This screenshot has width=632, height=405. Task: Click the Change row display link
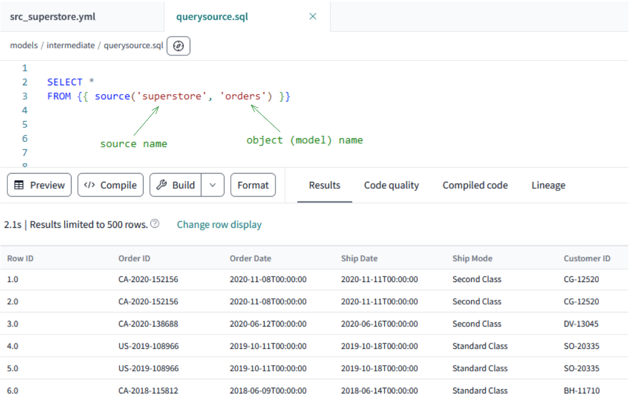(x=219, y=225)
